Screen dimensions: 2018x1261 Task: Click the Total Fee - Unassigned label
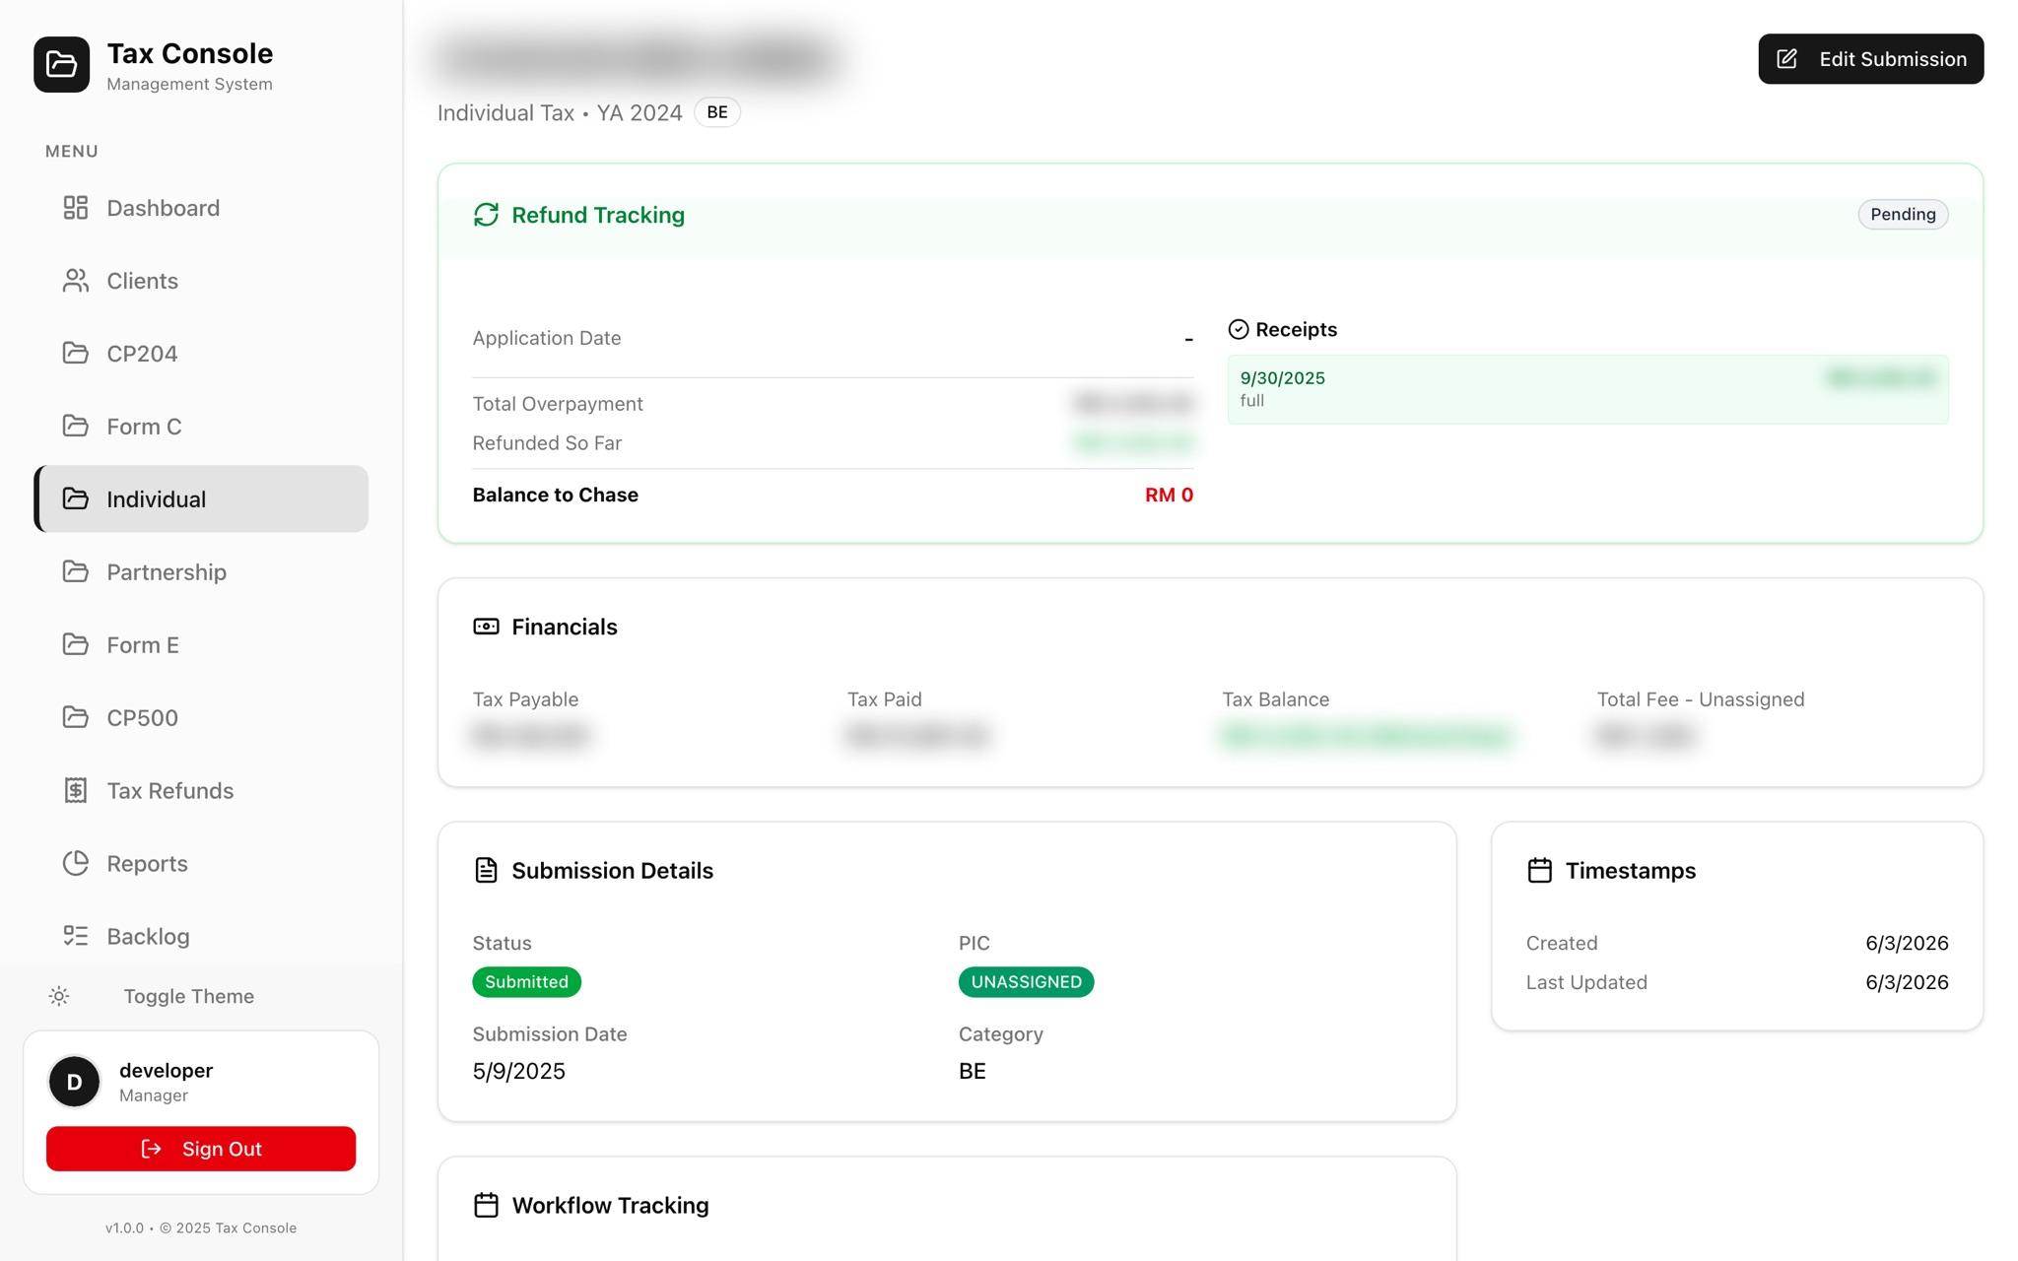[1700, 699]
